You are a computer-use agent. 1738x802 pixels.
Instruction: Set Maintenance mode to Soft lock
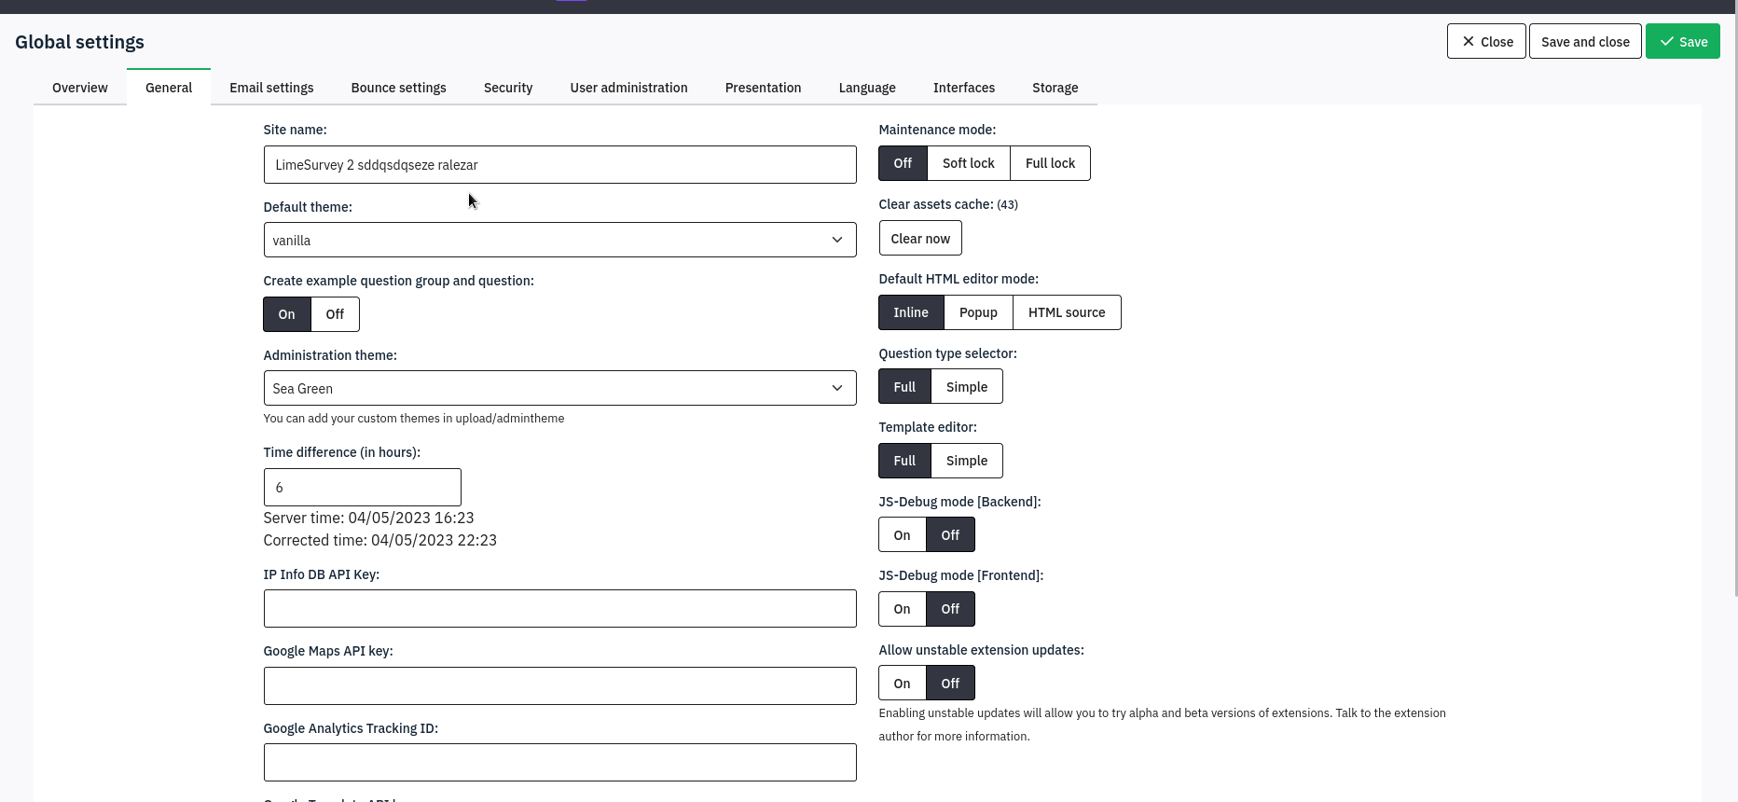point(968,163)
